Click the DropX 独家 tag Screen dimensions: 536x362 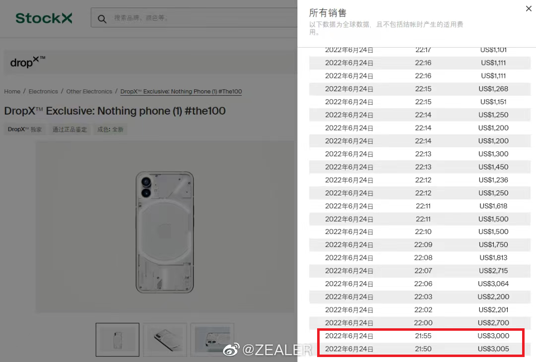click(x=25, y=129)
